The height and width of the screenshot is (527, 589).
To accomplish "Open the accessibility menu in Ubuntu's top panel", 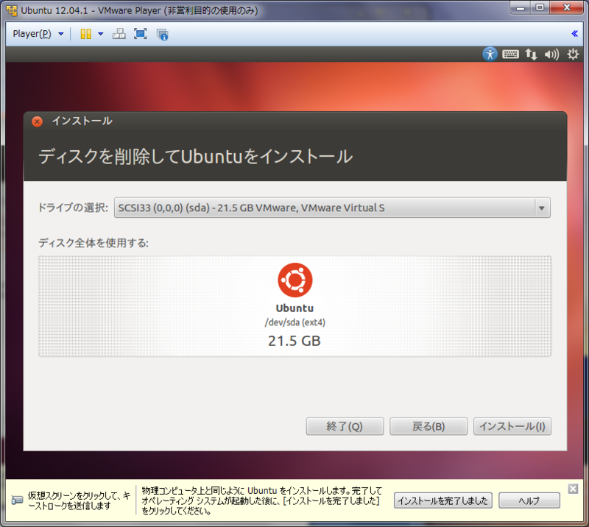I will click(490, 54).
